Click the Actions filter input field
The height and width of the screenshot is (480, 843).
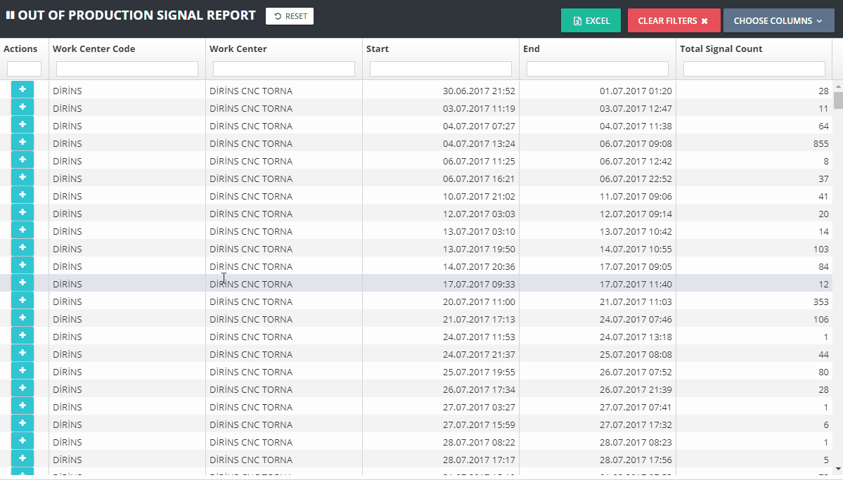coord(24,69)
